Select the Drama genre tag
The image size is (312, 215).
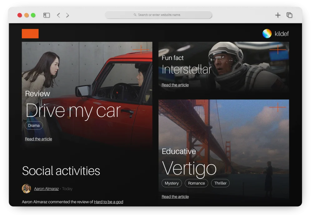click(x=34, y=126)
